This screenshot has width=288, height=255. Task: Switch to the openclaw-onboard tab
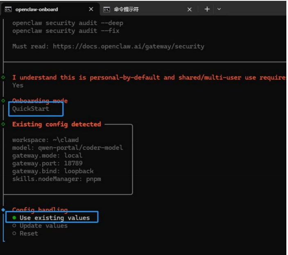pos(37,9)
